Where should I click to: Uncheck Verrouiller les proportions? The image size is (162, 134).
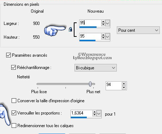pyautogui.click(x=14, y=113)
